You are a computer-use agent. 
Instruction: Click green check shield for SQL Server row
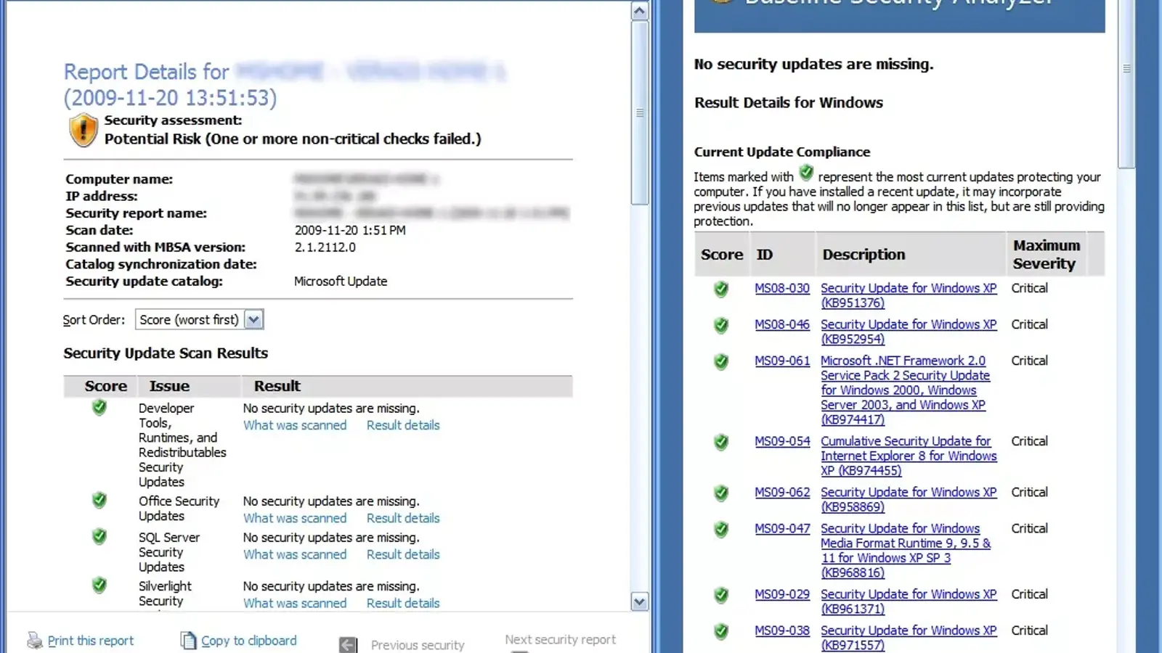(x=99, y=537)
